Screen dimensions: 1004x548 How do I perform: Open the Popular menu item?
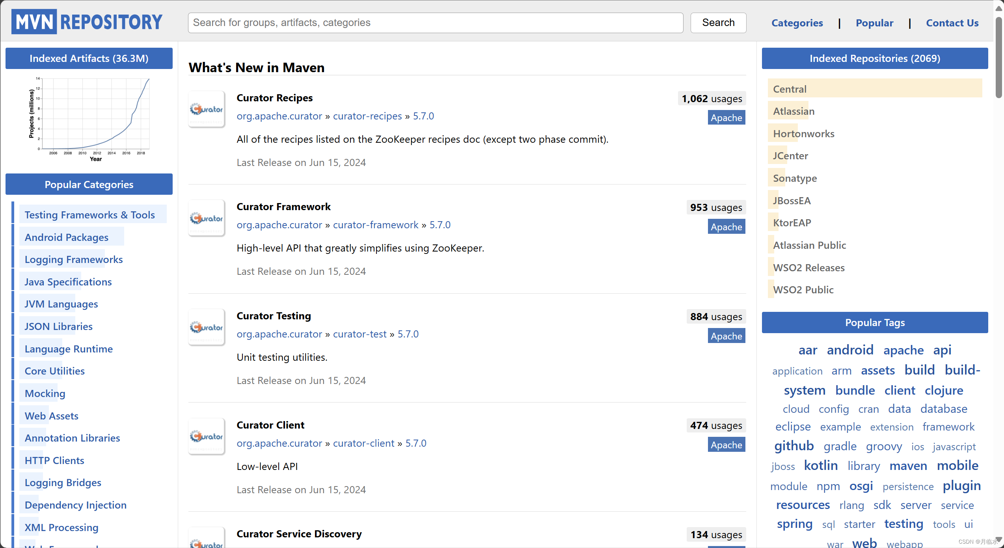point(874,23)
